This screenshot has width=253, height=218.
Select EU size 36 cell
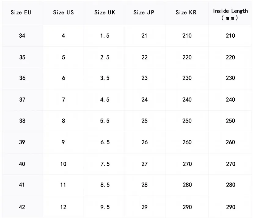pyautogui.click(x=22, y=78)
